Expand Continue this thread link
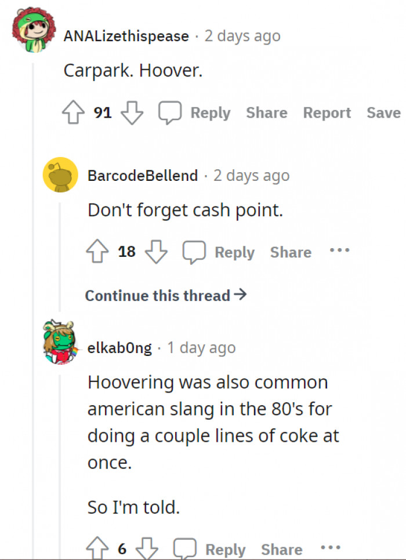This screenshot has width=406, height=560. (x=166, y=296)
